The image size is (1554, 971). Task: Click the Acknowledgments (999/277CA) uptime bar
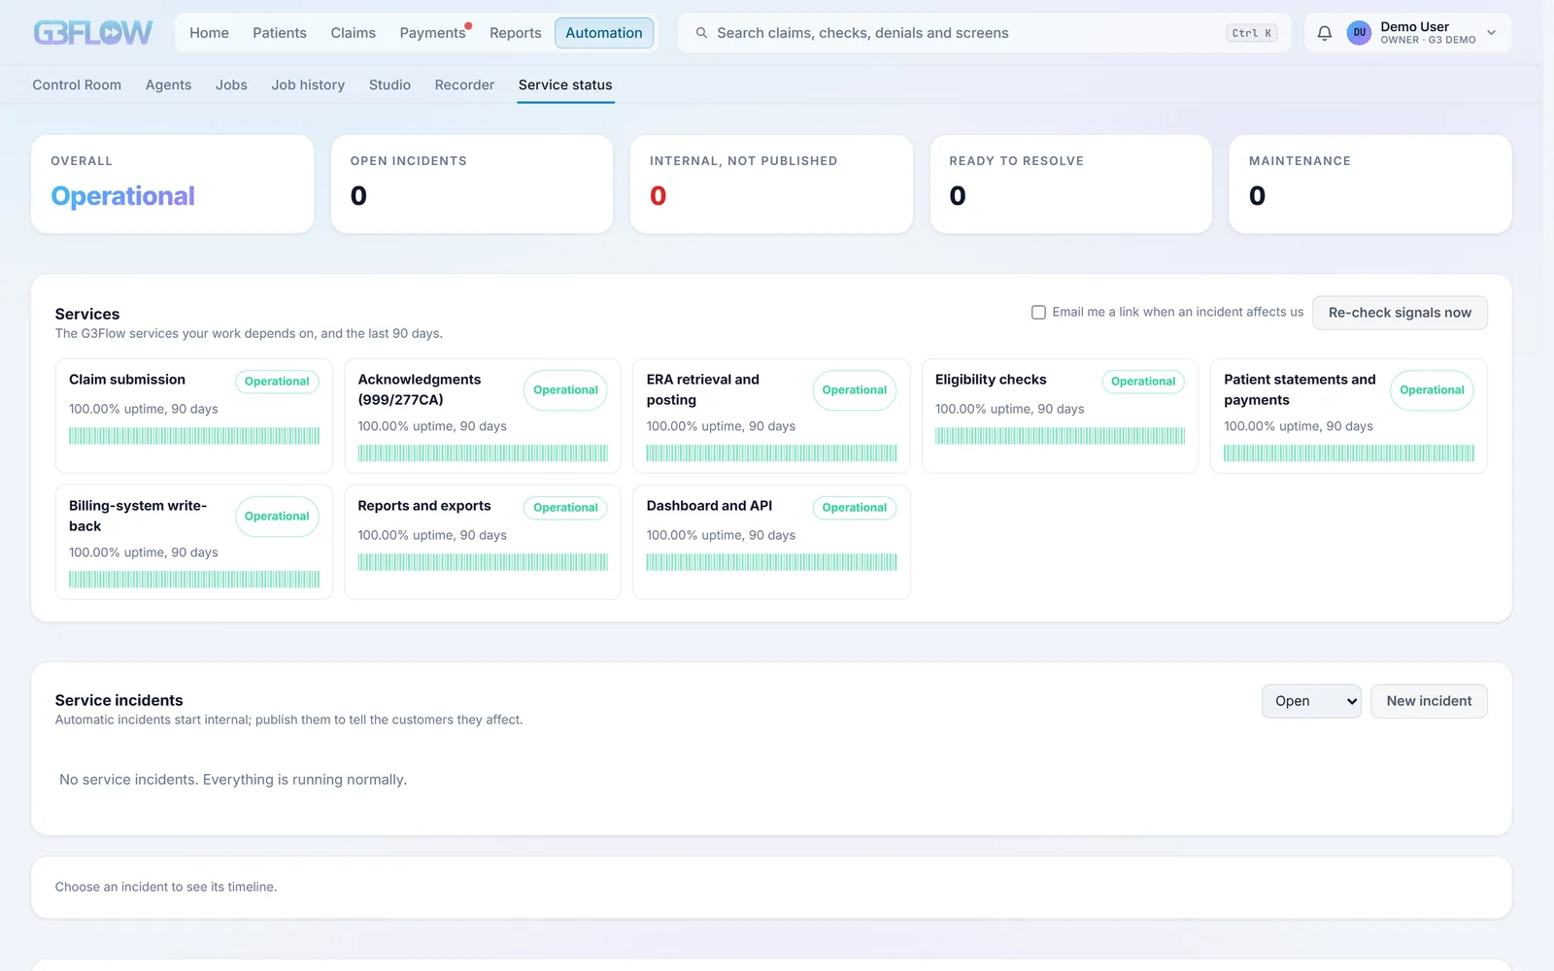coord(483,453)
